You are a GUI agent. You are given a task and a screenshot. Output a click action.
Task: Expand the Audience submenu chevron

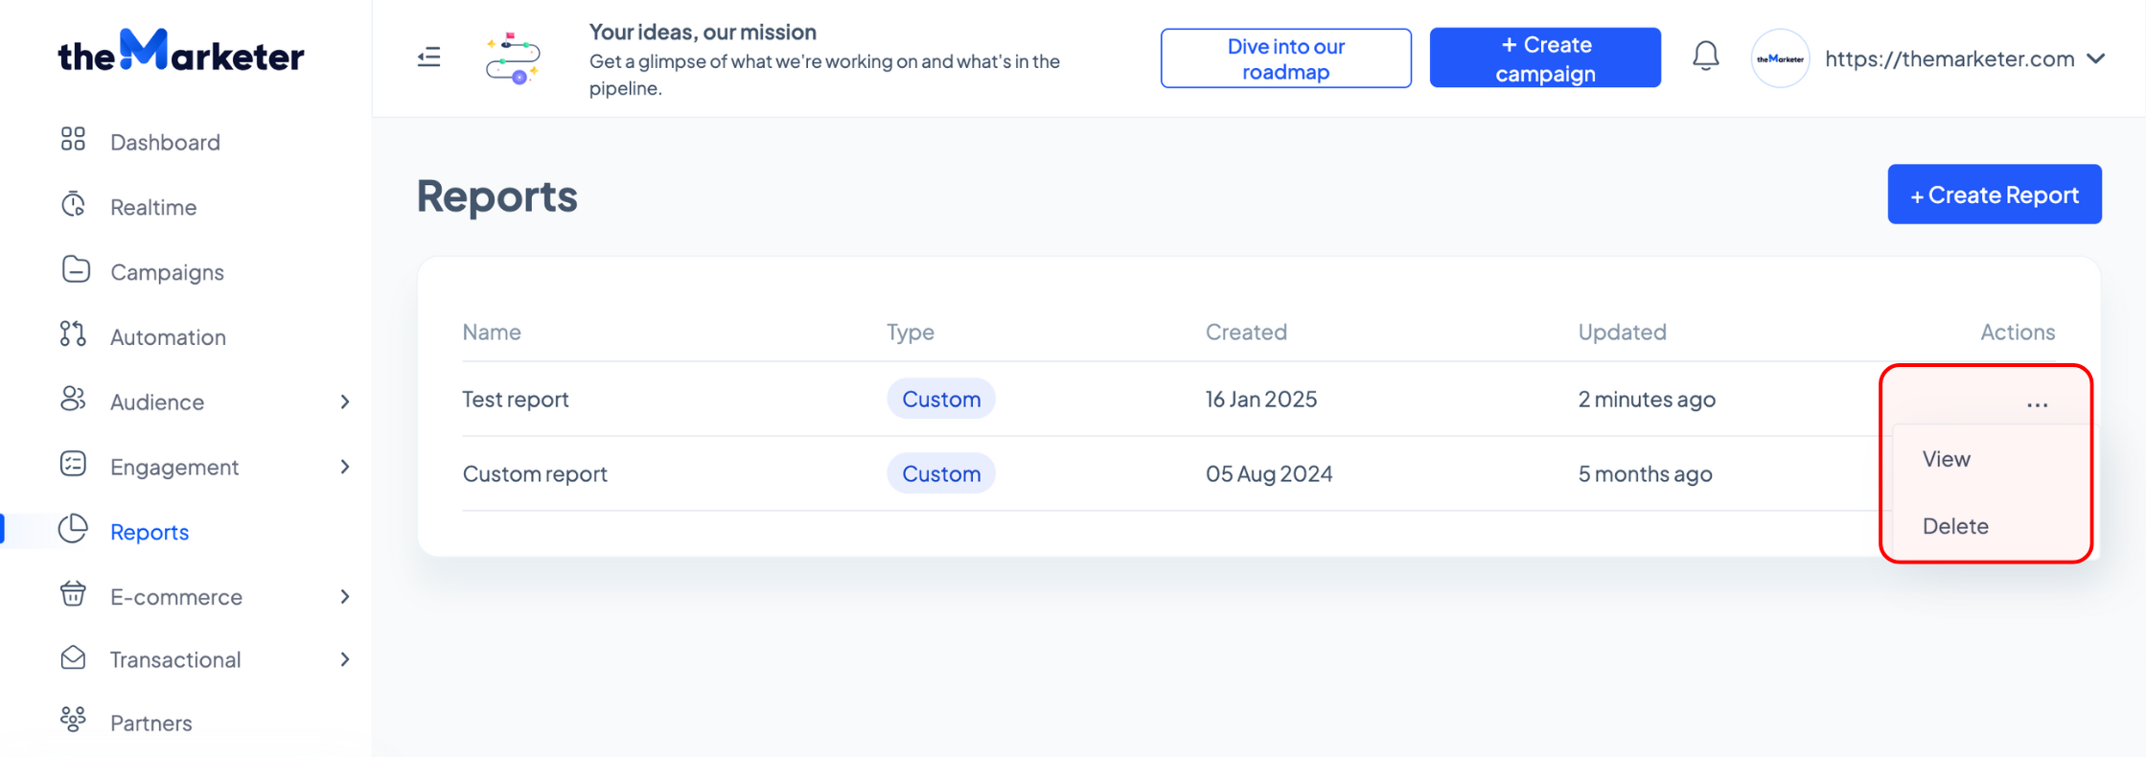pos(345,402)
